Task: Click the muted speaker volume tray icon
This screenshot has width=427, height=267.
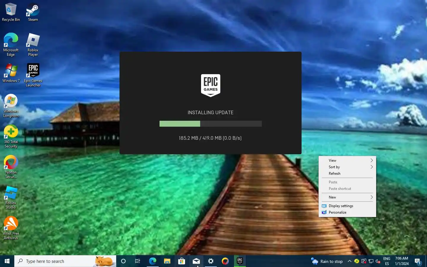Action: [378, 261]
